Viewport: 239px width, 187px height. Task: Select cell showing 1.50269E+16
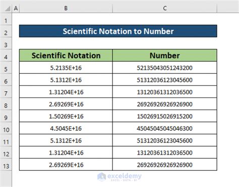66,116
